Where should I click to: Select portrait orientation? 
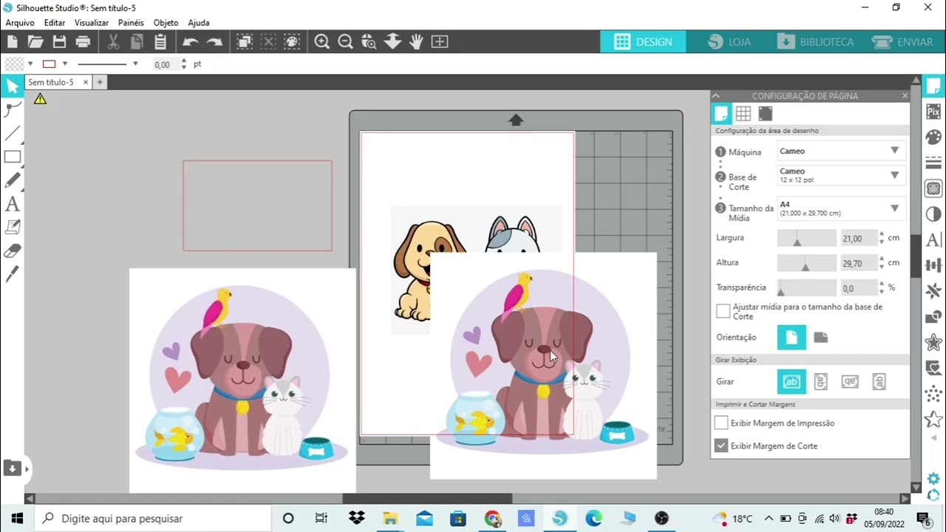[x=792, y=338]
